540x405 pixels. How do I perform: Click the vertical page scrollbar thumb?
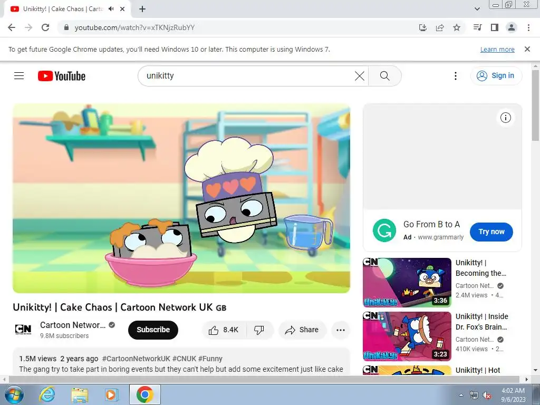click(535, 105)
